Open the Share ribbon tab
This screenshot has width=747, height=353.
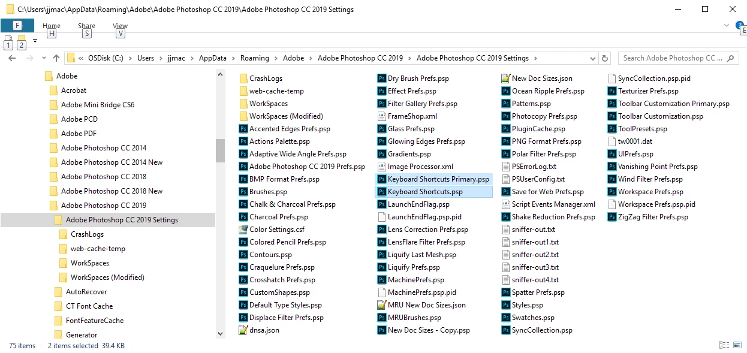pos(86,26)
